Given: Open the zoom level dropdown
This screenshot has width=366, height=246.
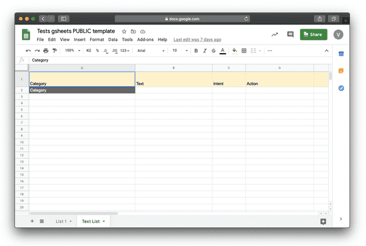Looking at the screenshot, I should tap(71, 51).
